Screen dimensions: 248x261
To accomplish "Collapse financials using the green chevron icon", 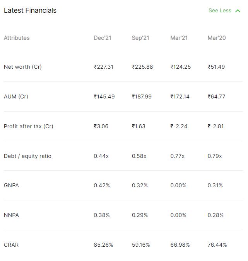I will 238,11.
